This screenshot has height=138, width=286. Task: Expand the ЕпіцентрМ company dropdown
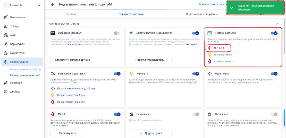(39, 5)
